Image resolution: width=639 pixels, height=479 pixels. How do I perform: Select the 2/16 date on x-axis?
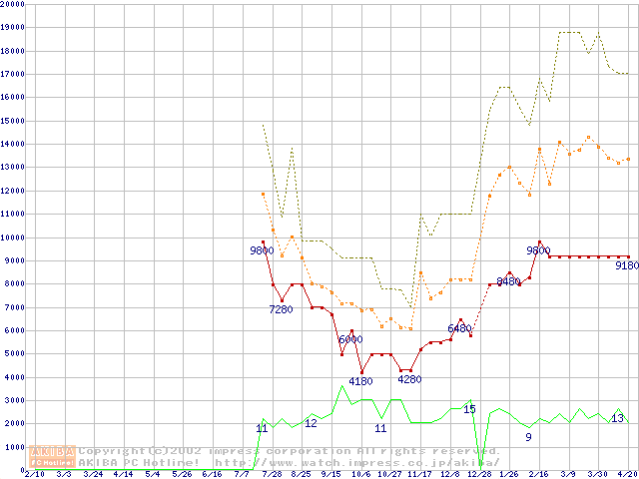(539, 474)
